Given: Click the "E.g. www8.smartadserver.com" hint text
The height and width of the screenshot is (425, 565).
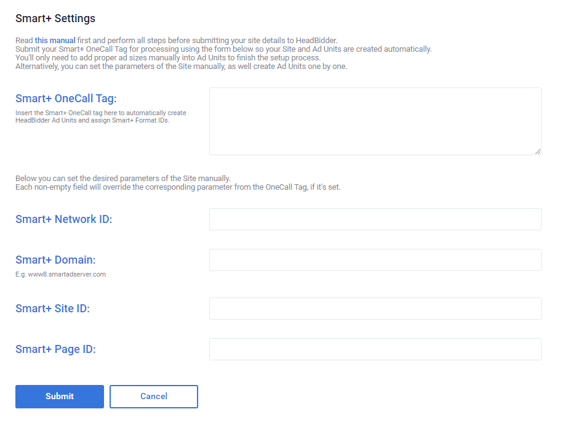Looking at the screenshot, I should click(60, 274).
